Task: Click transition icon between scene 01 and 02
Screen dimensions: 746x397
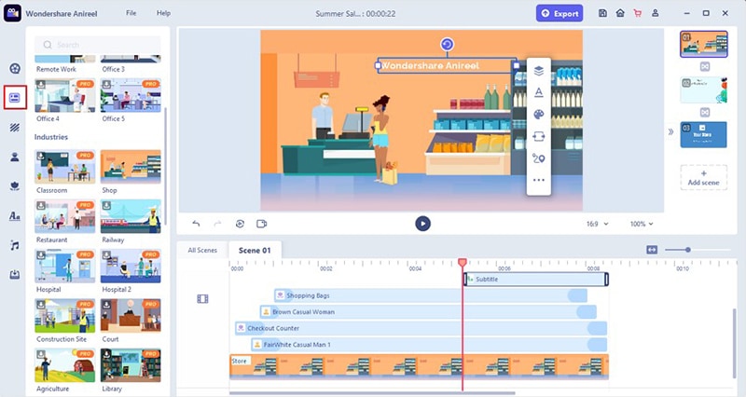Action: (705, 66)
